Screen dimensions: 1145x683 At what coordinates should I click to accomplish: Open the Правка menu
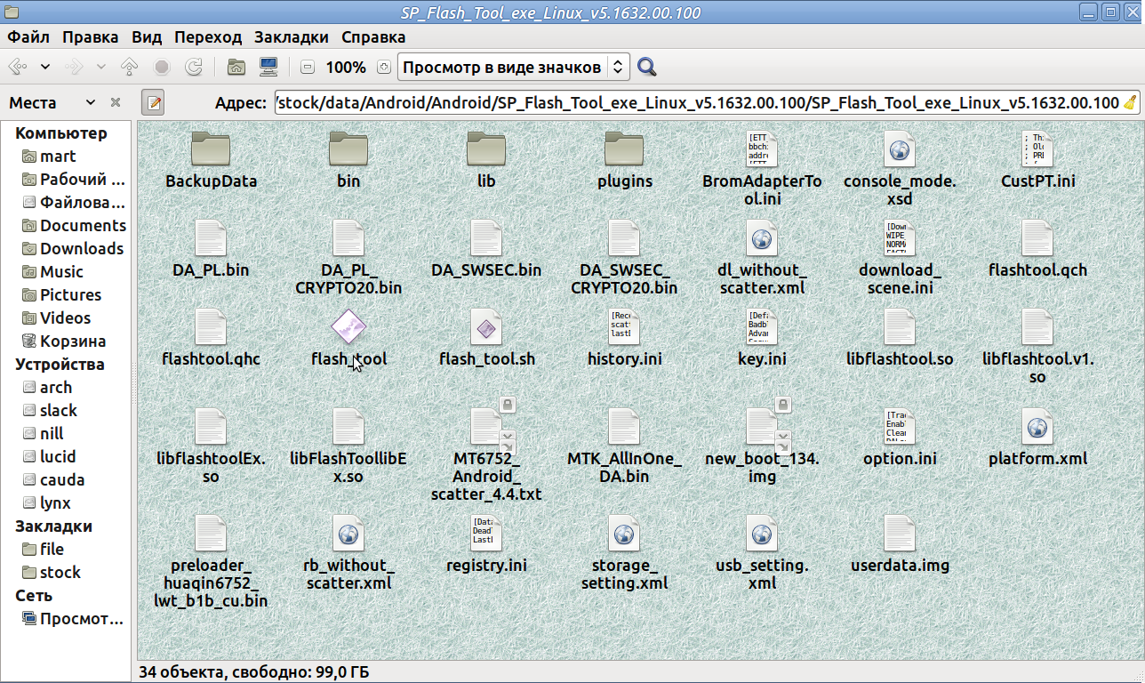point(90,36)
